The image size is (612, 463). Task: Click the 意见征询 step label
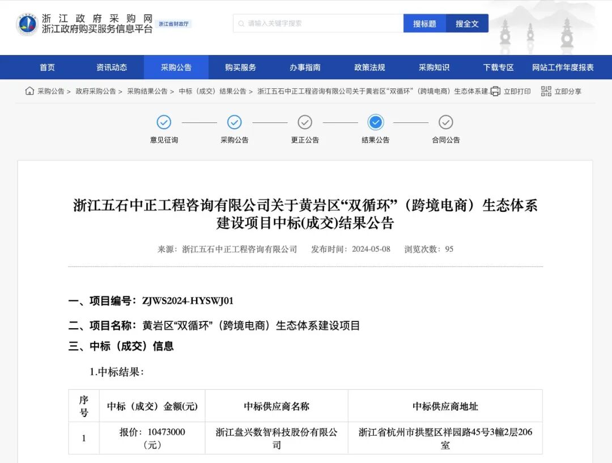click(164, 140)
